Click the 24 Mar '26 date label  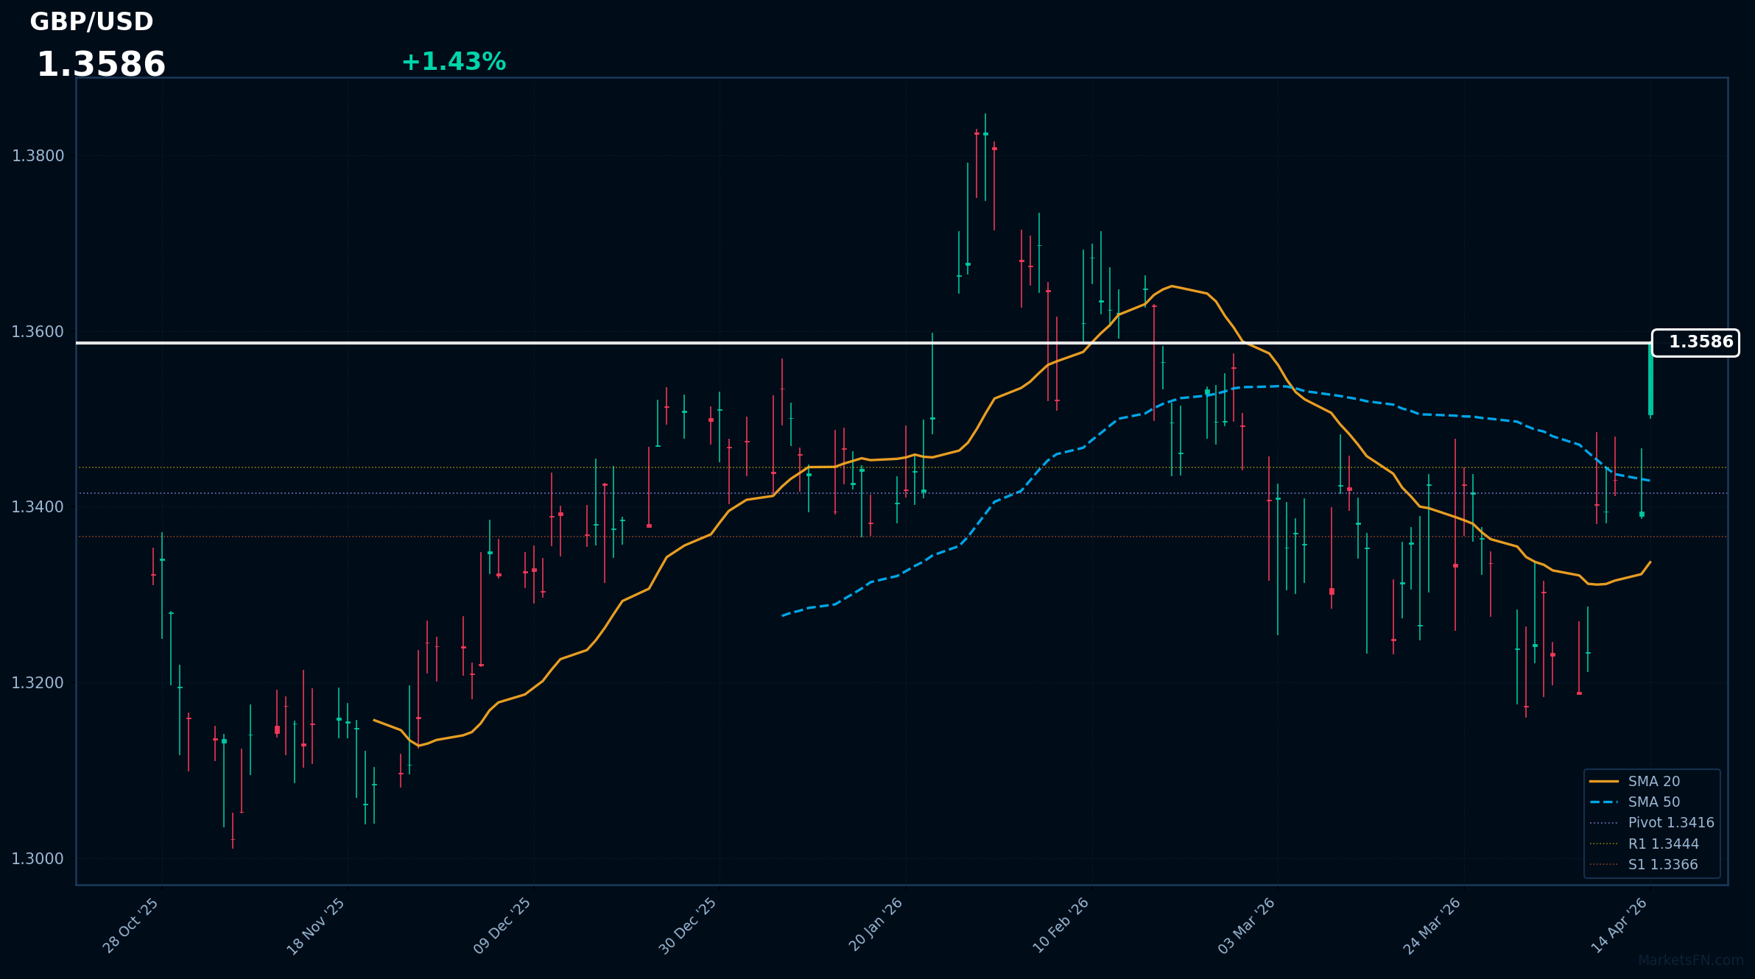[1432, 926]
